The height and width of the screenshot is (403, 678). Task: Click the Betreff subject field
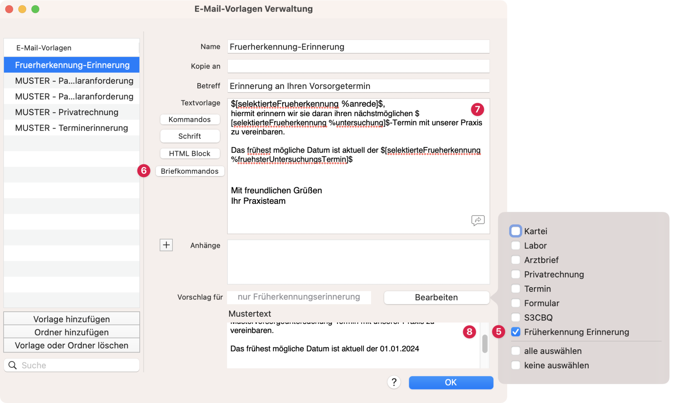359,86
